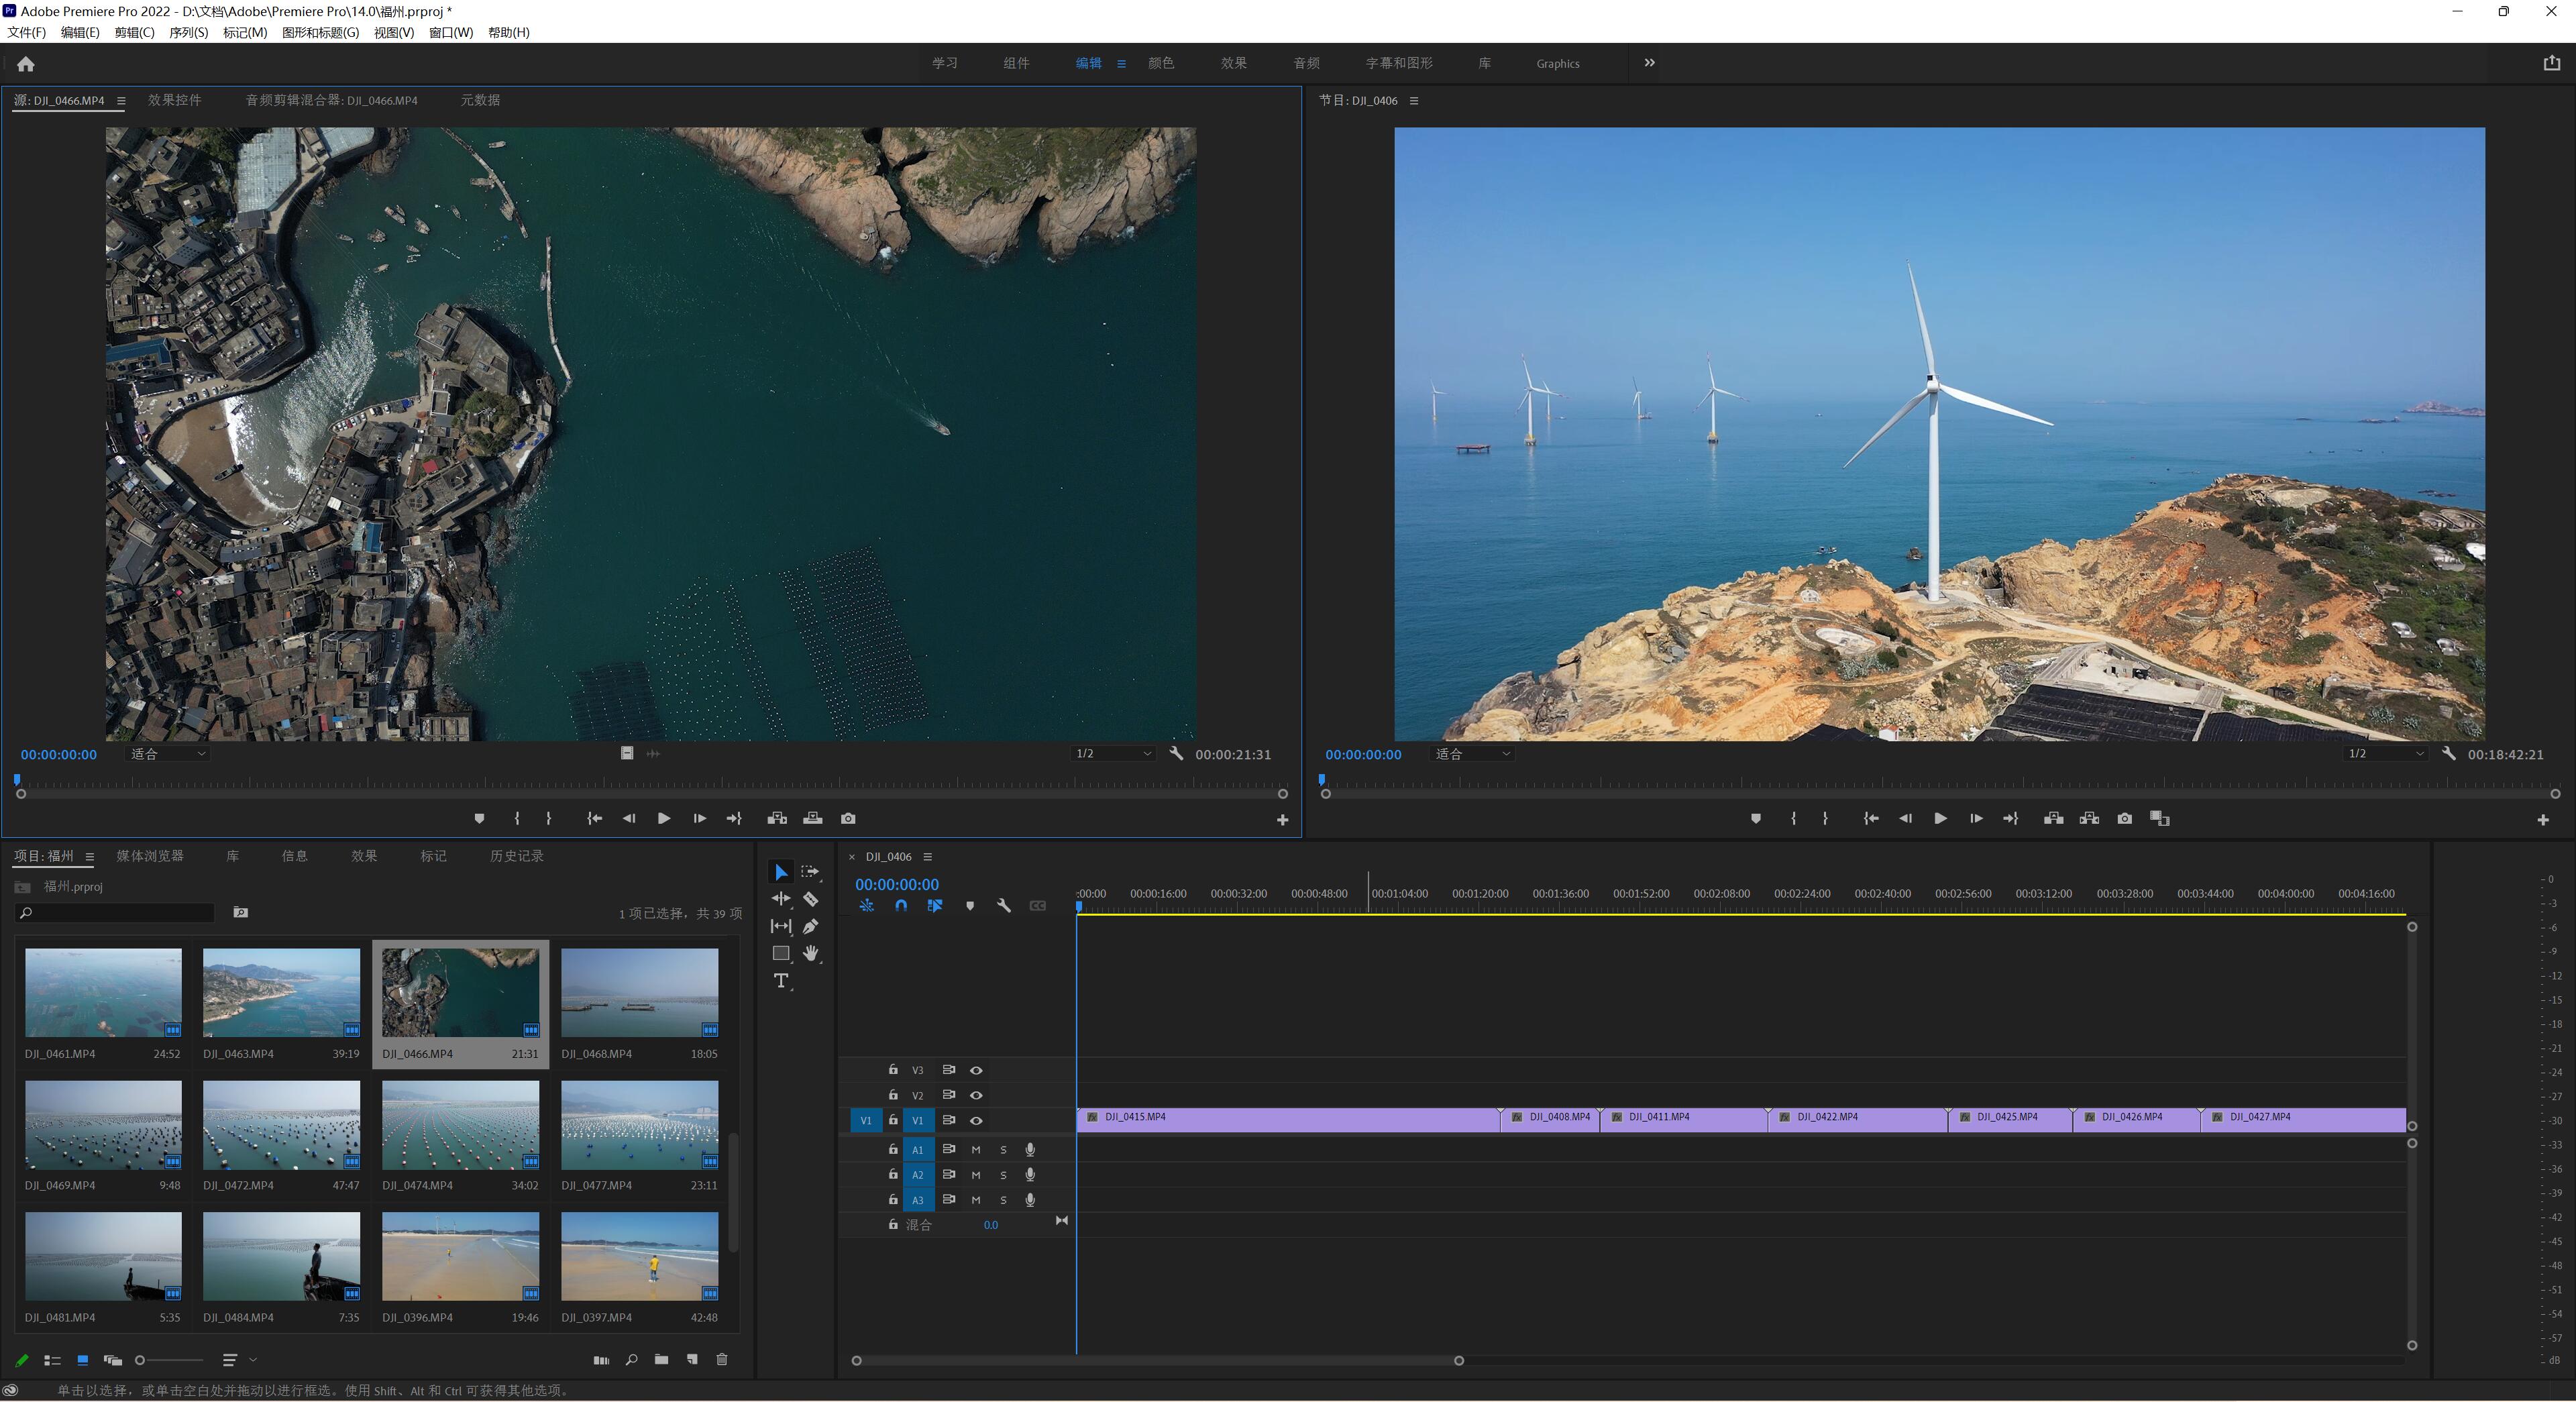Image resolution: width=2576 pixels, height=1402 pixels.
Task: Open Source monitor wrench settings
Action: click(x=1176, y=754)
